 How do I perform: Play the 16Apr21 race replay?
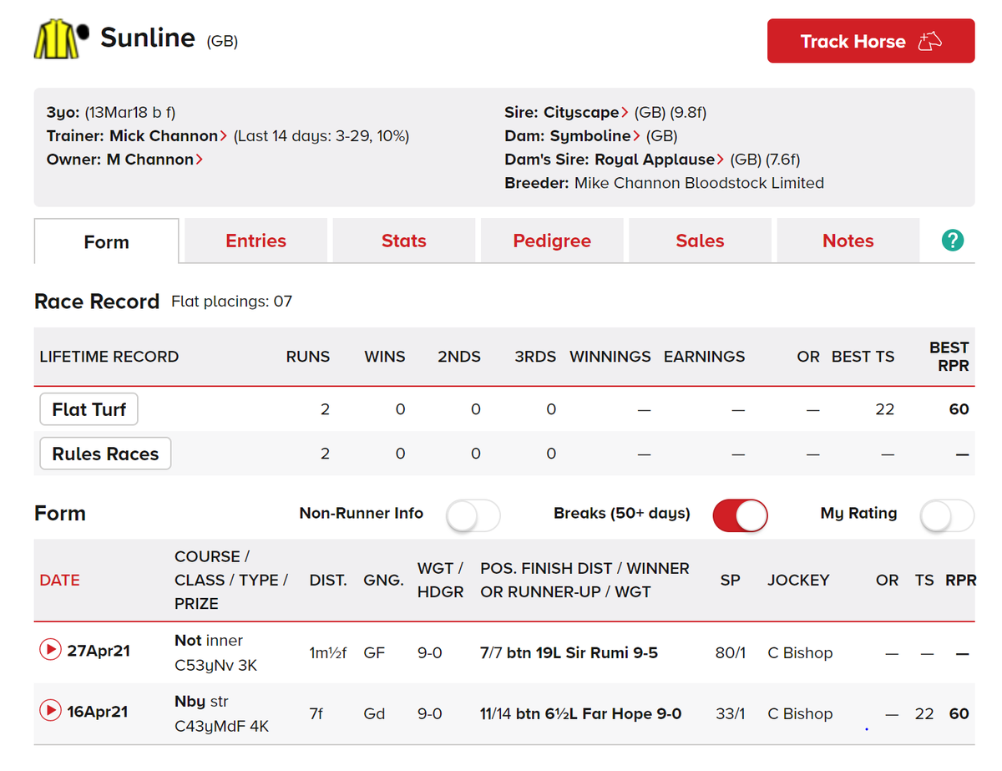[50, 710]
